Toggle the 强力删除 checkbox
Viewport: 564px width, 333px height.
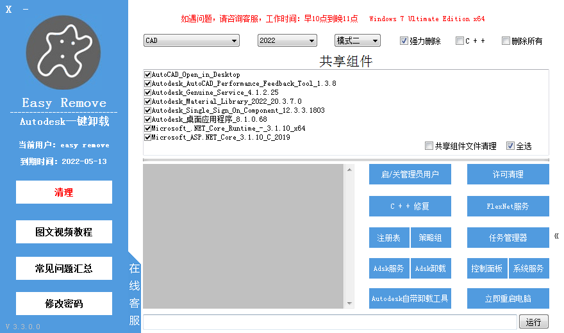[x=404, y=40]
